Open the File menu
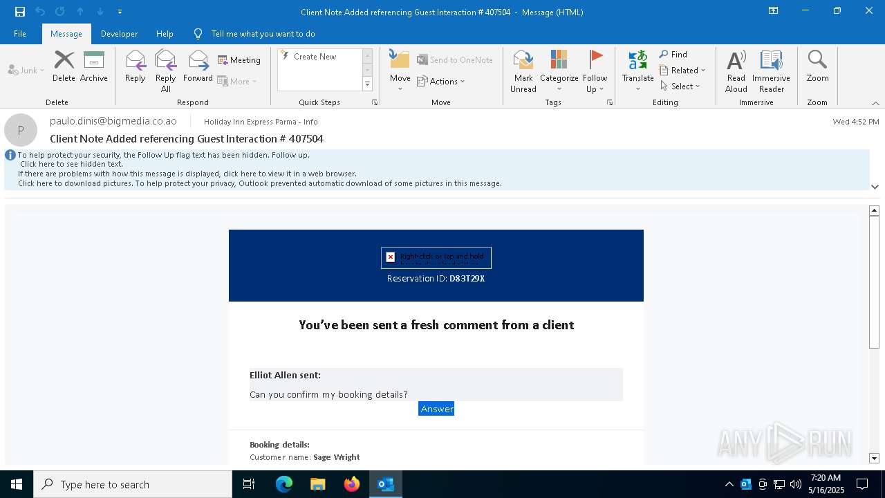The image size is (885, 498). click(x=20, y=34)
